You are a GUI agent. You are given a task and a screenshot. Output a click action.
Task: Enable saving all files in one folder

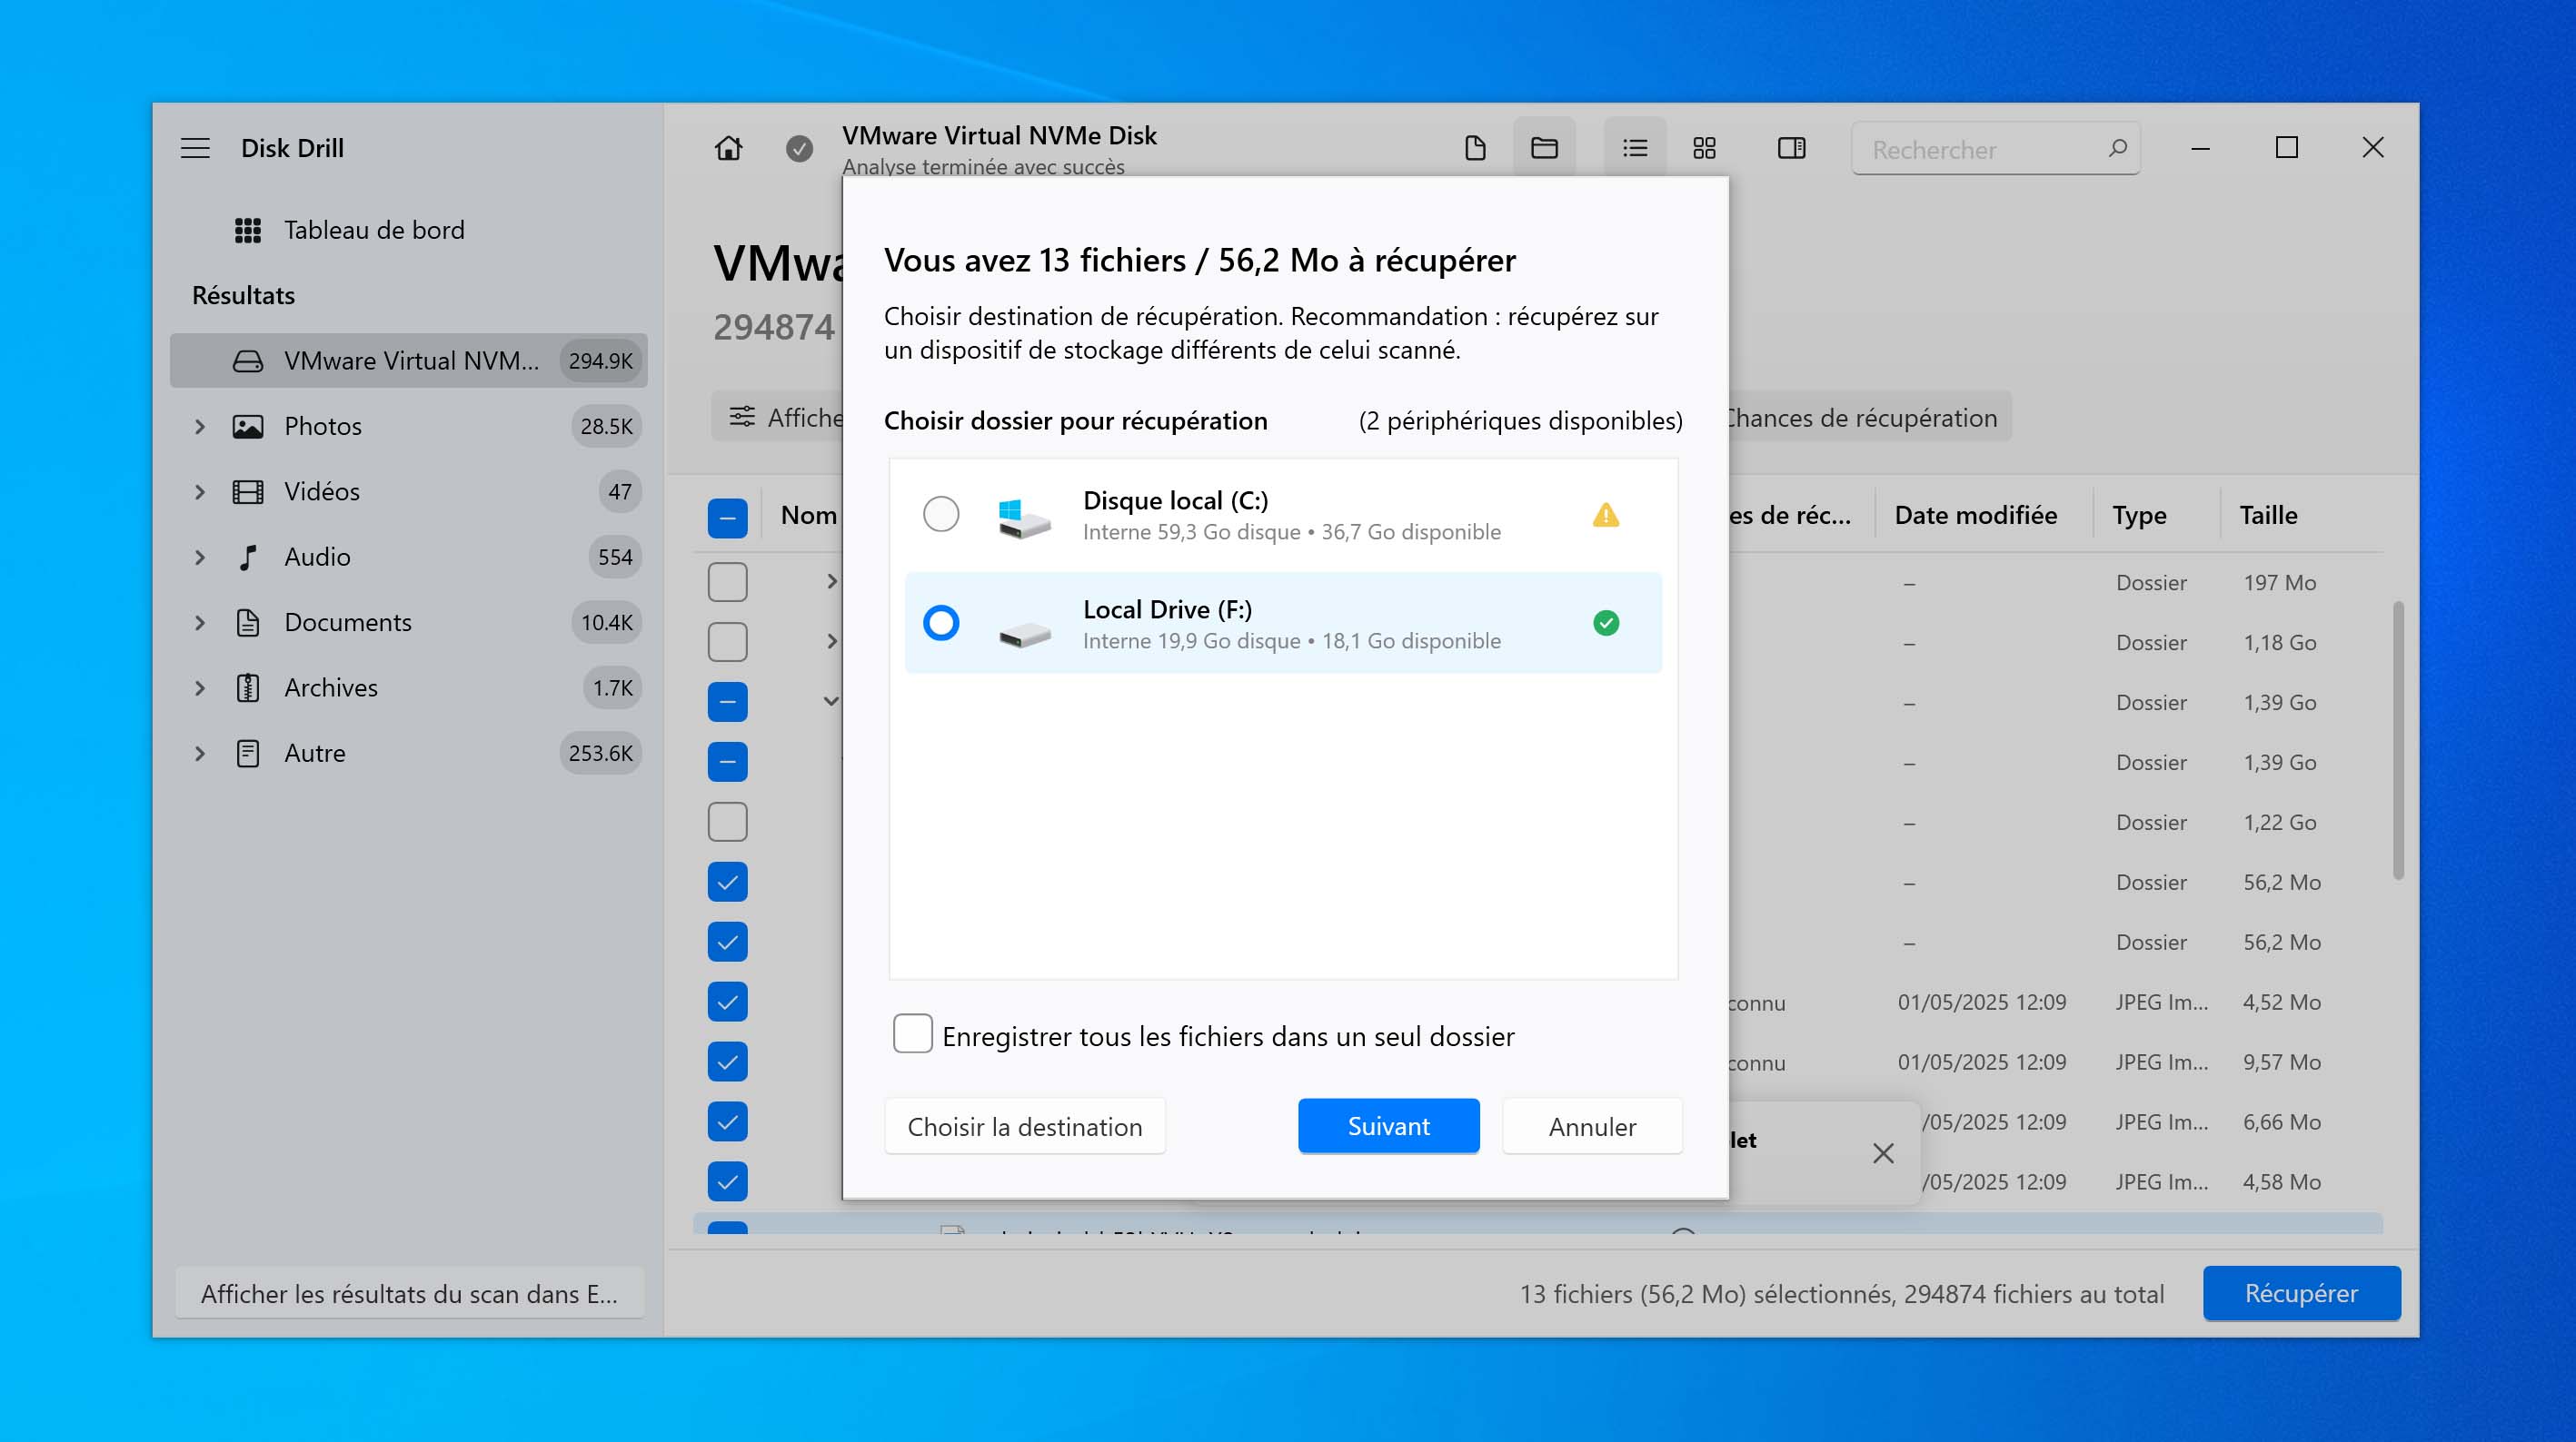tap(912, 1033)
